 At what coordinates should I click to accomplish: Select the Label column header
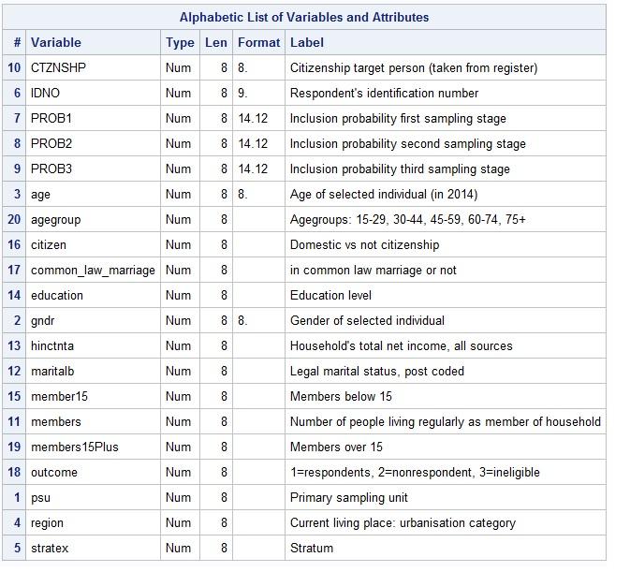pos(446,42)
